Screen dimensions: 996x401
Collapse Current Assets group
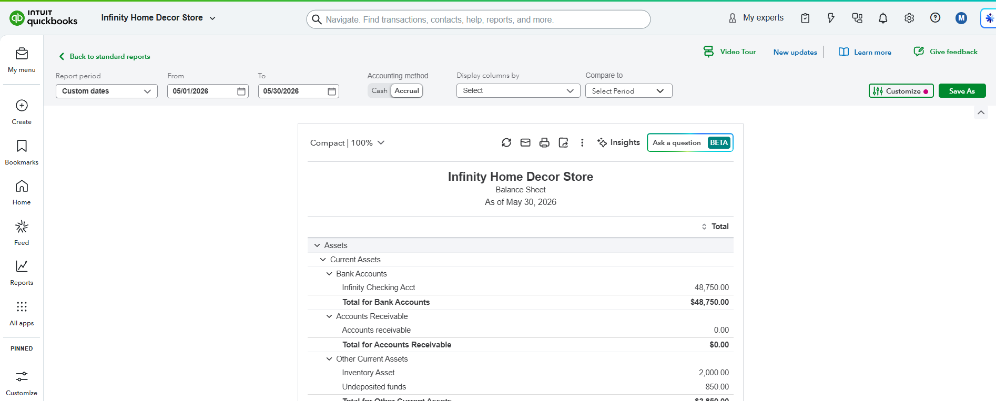tap(323, 260)
